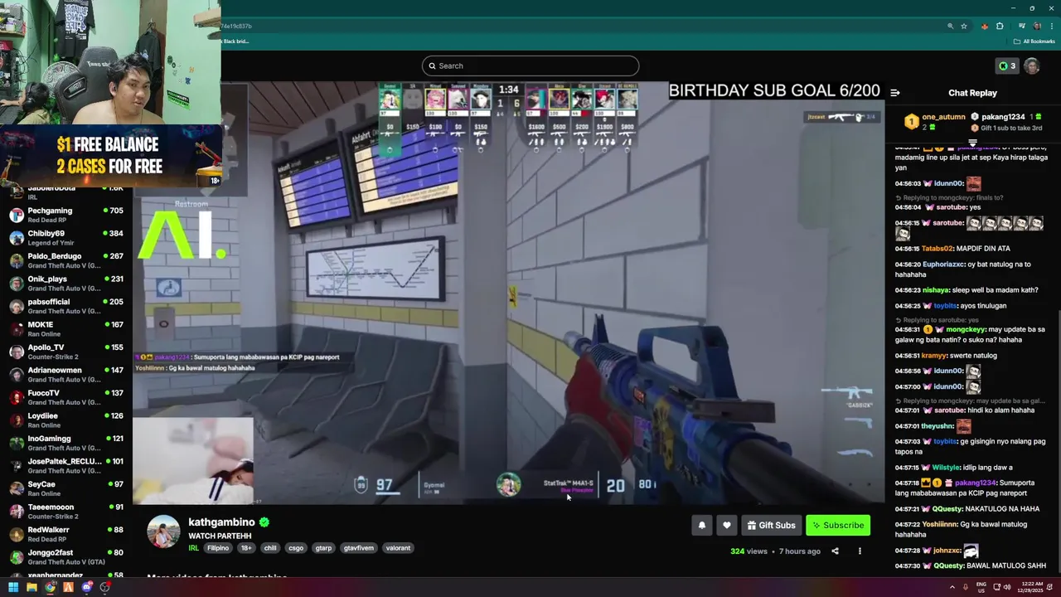This screenshot has height=597, width=1061.
Task: Open Paldo_Berdugo channel in the sidebar
Action: [66, 260]
